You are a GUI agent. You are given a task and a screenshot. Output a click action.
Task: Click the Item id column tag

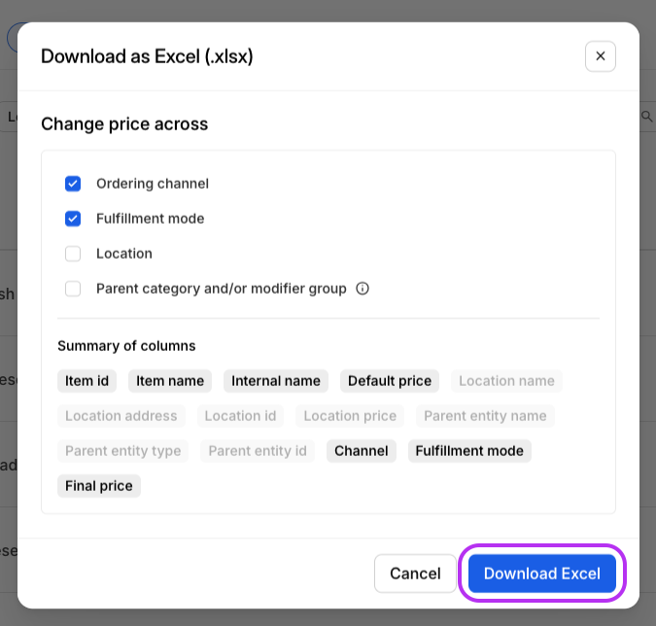click(x=86, y=381)
